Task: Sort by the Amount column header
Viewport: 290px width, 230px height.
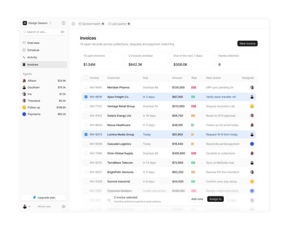Action: (177, 78)
